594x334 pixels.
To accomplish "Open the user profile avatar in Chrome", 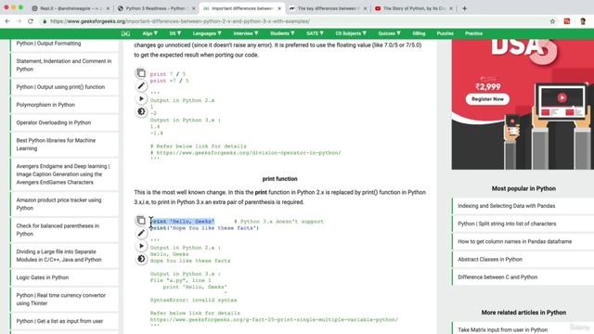I will tap(583, 21).
